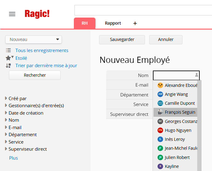Click the user icon in the Nom field
This screenshot has height=171, width=212.
(x=197, y=75)
